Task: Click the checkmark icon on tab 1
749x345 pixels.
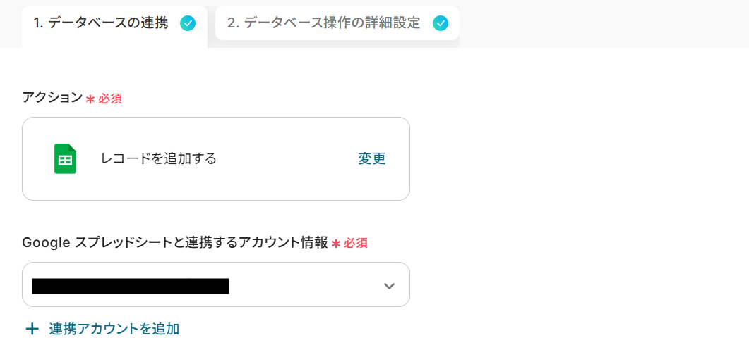Action: click(188, 23)
